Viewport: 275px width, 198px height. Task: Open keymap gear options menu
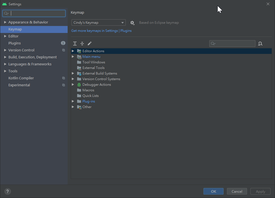pos(132,23)
